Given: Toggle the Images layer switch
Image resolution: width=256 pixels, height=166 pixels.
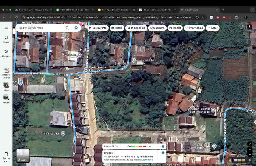Looking at the screenshot, I should 162,153.
